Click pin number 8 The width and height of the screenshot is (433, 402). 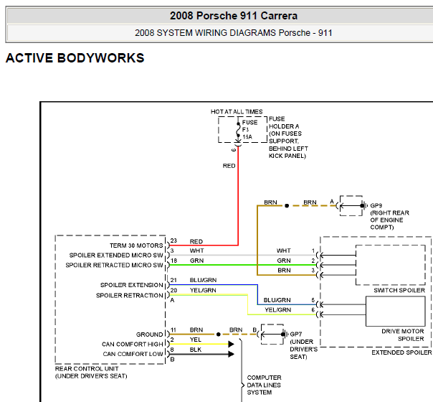point(172,350)
